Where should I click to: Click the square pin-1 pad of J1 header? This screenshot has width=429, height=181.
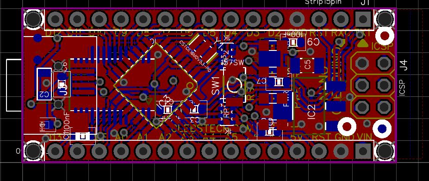363,19
